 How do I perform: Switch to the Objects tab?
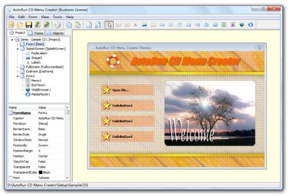point(55,33)
